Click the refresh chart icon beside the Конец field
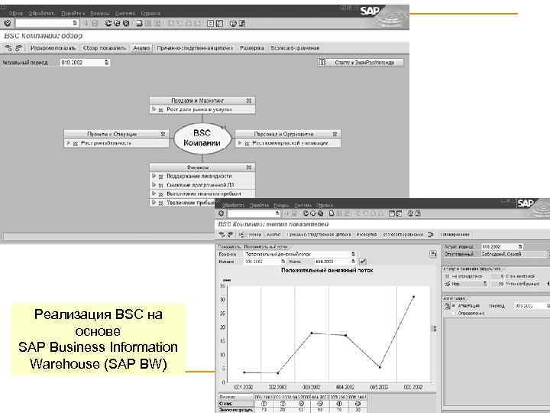Image resolution: width=550 pixels, height=413 pixels. [363, 262]
